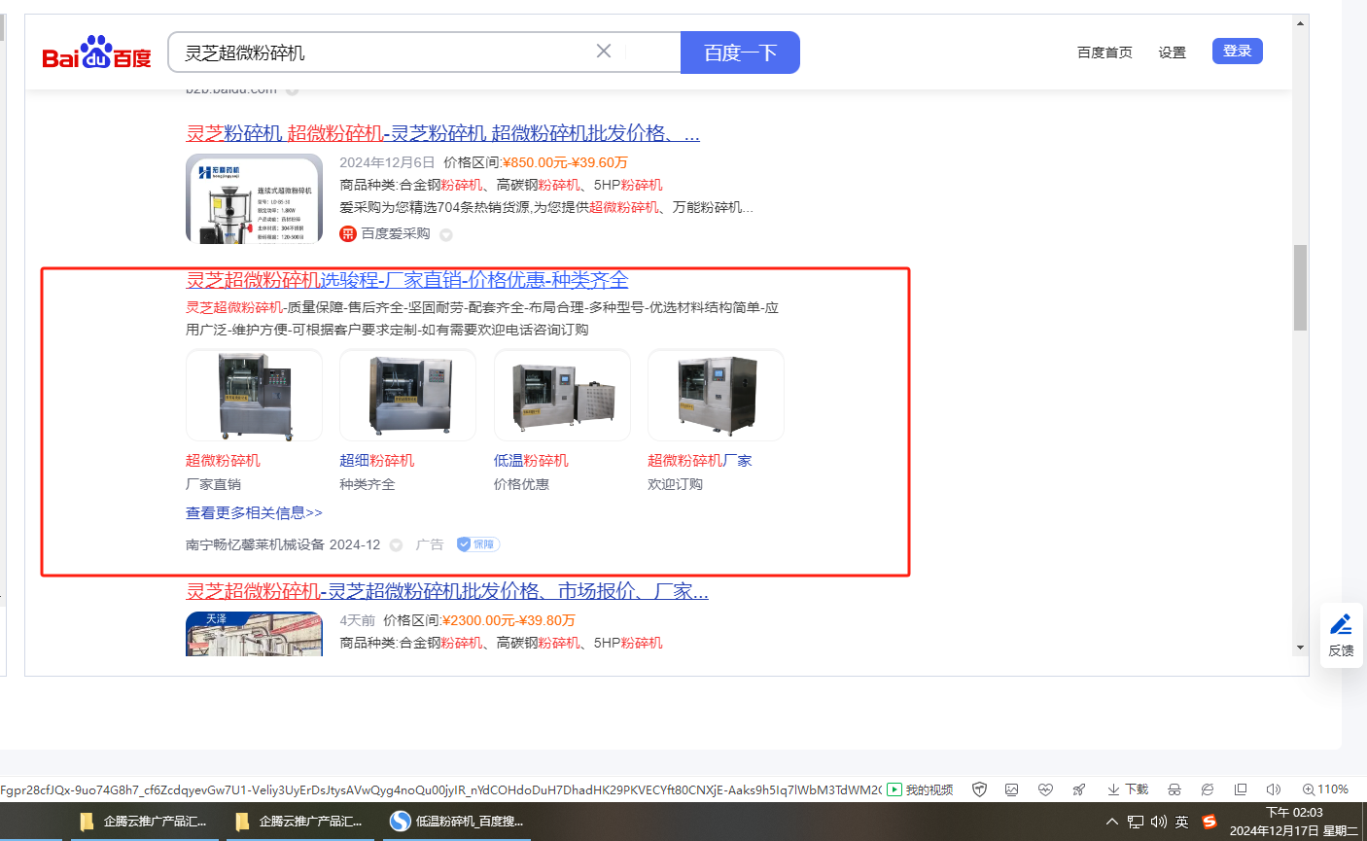This screenshot has width=1367, height=841.
Task: Click the 欢迎订购 caption text
Action: [676, 484]
